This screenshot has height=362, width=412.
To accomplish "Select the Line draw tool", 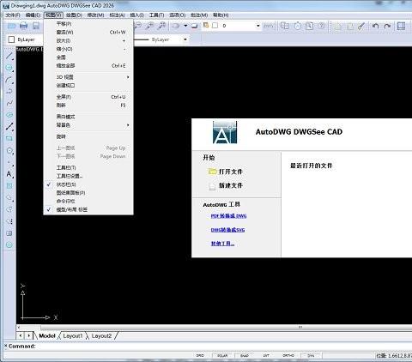I will (x=9, y=56).
